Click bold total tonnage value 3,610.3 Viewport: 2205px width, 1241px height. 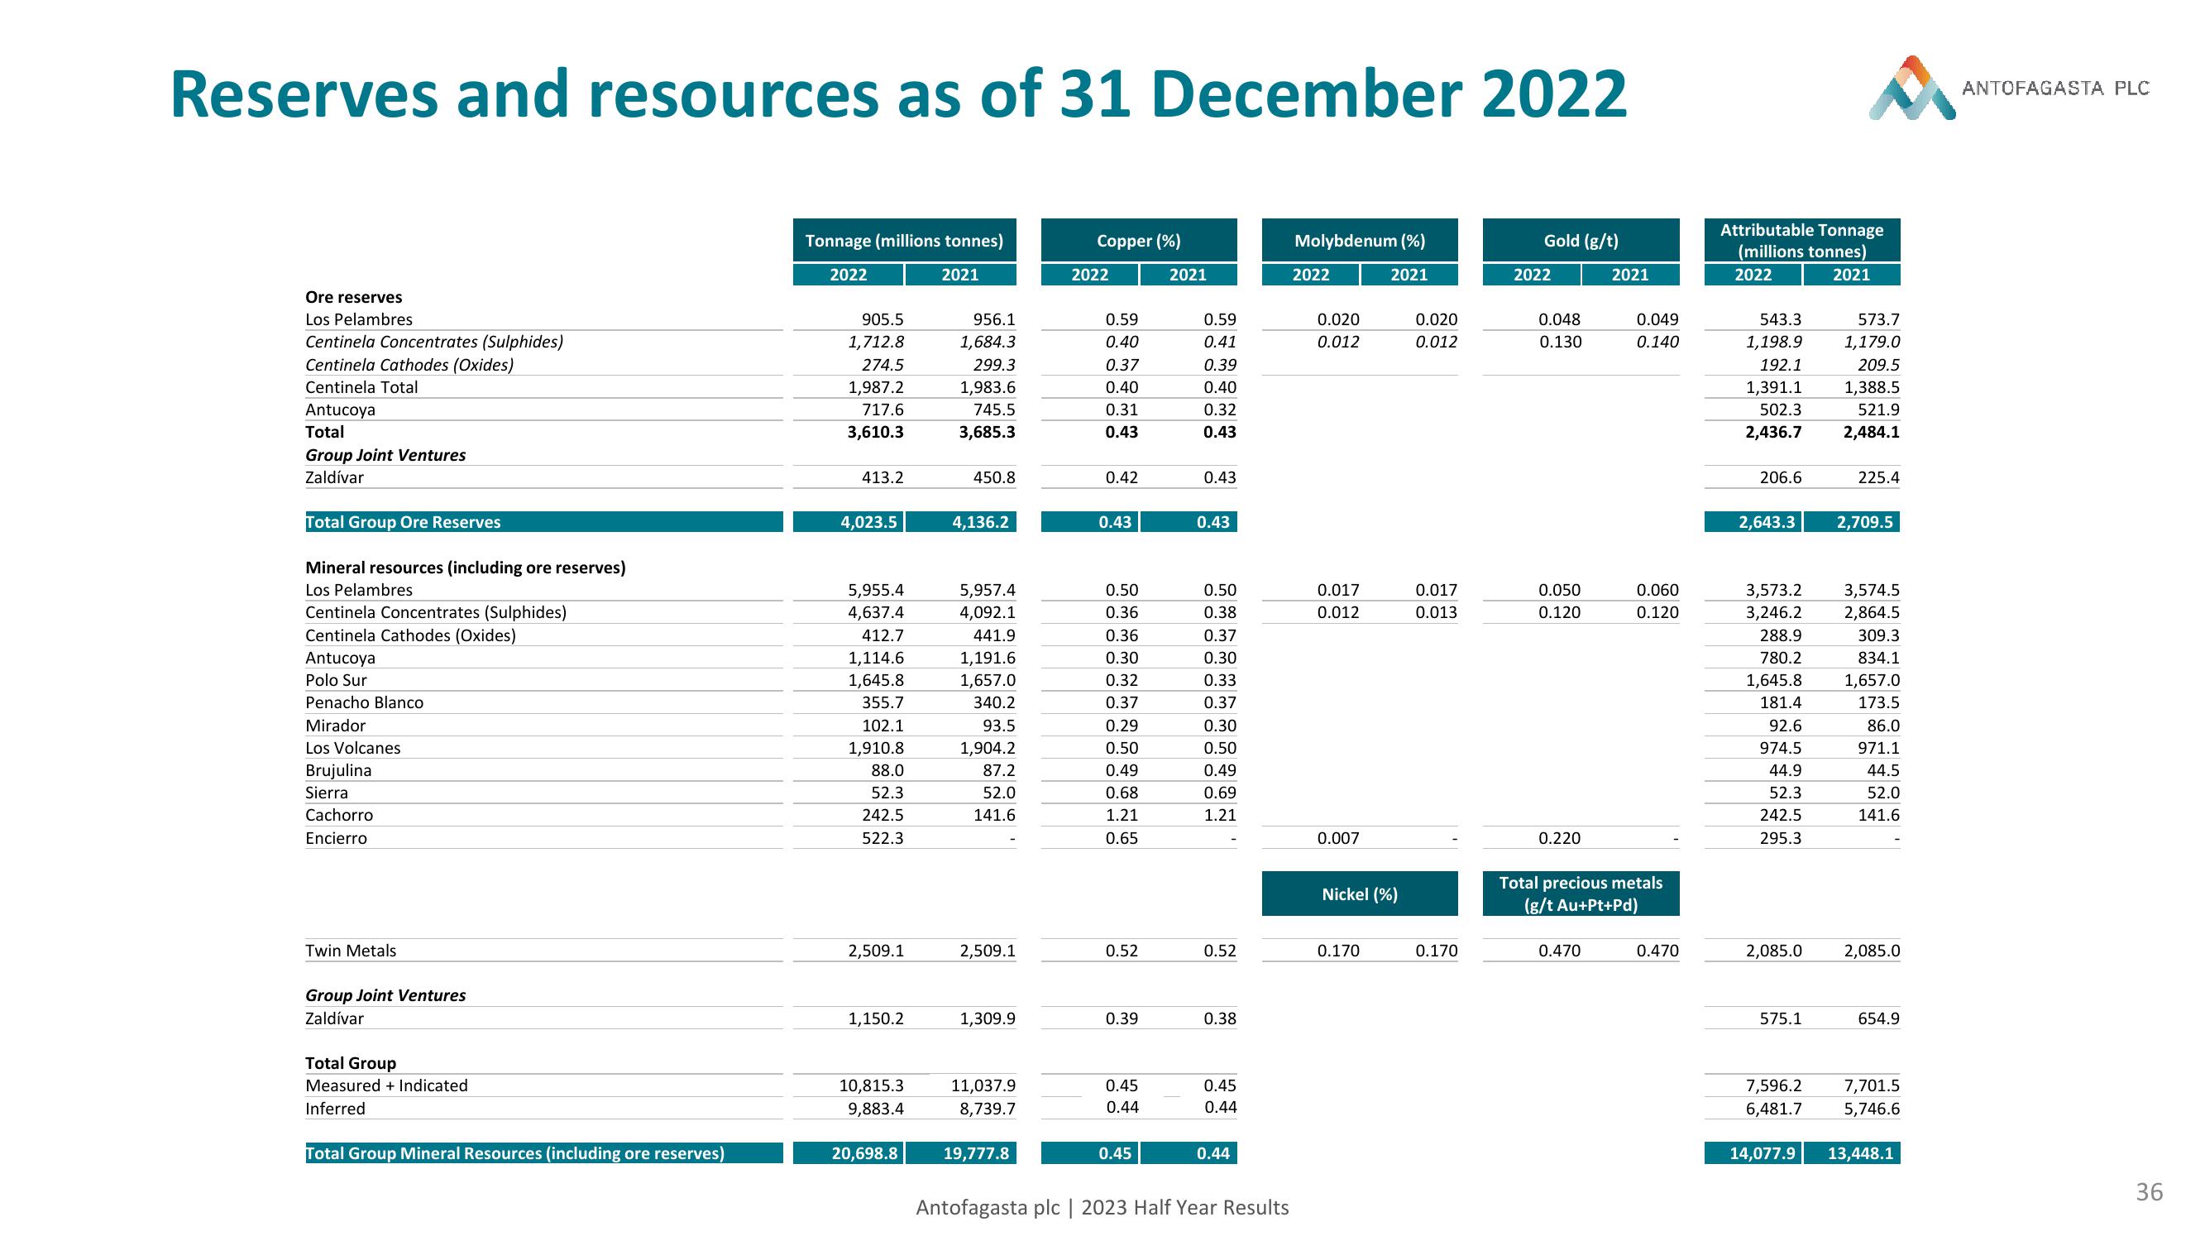tap(875, 432)
